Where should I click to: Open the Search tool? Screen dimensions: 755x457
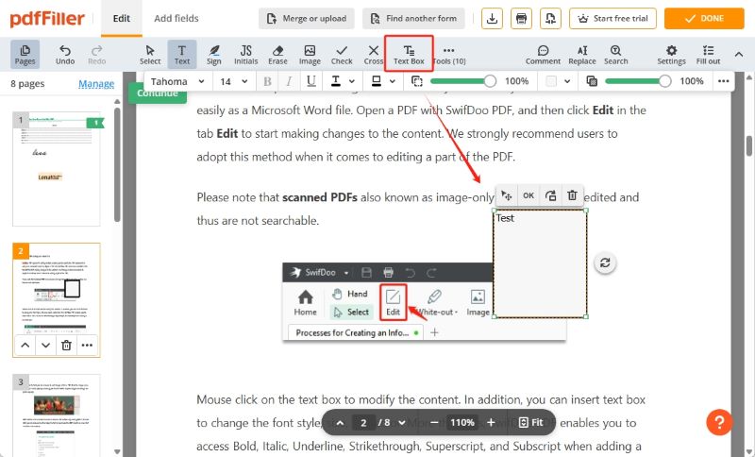pyautogui.click(x=616, y=55)
